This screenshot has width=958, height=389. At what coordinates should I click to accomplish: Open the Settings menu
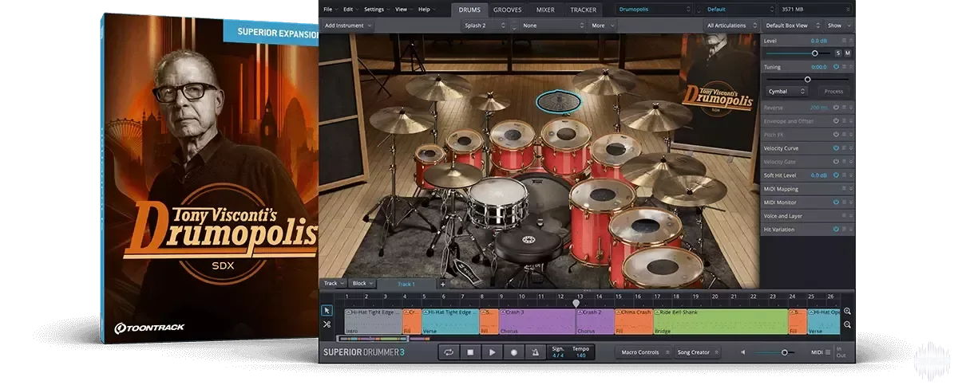(x=376, y=10)
